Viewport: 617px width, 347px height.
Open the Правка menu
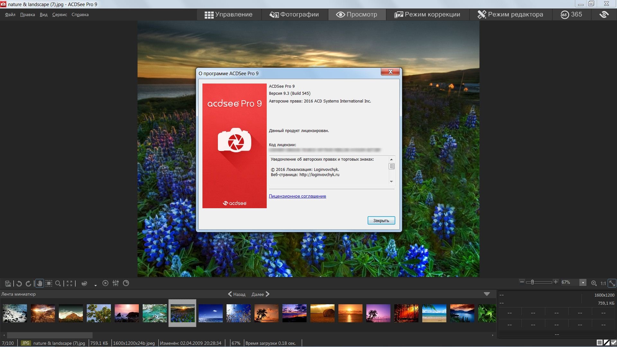(x=28, y=14)
